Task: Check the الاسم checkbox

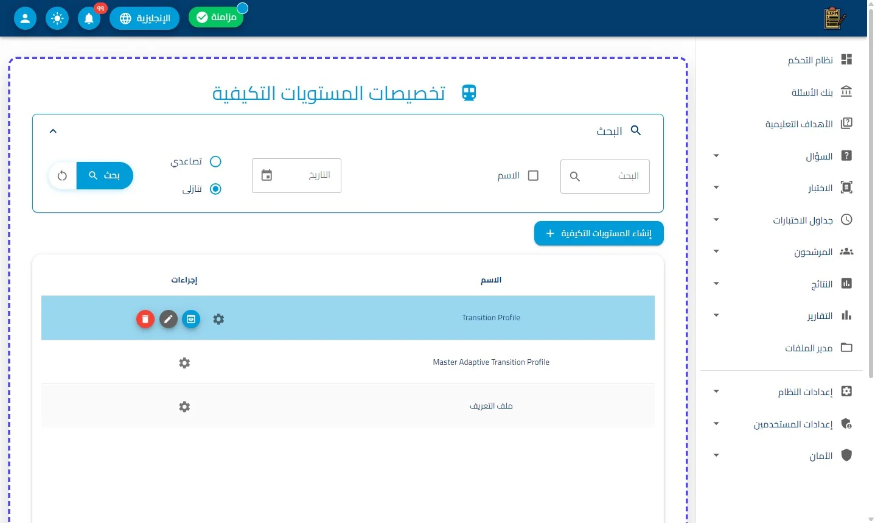Action: 533,175
